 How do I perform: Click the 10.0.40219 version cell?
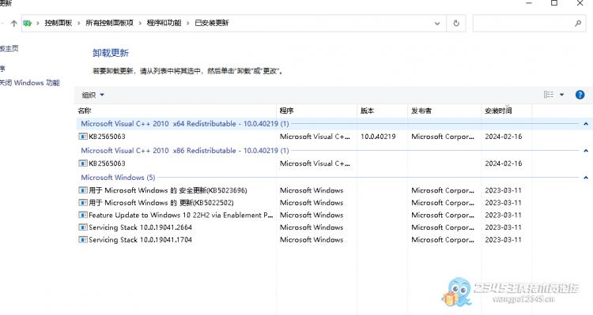tap(378, 137)
